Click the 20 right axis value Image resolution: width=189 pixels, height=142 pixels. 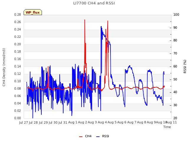[175, 118]
